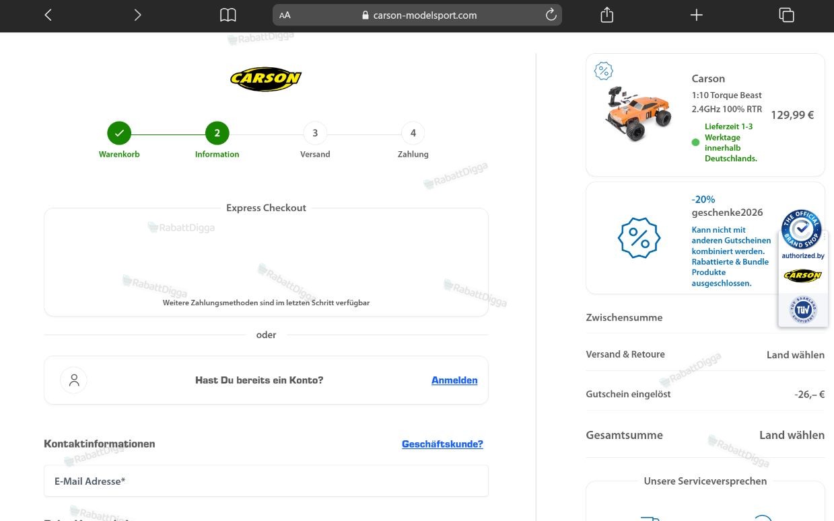Click the user account icon beside Konto question

74,380
